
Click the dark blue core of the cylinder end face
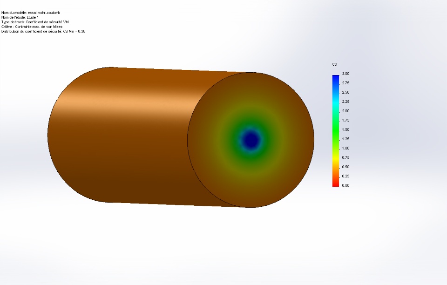[251, 140]
